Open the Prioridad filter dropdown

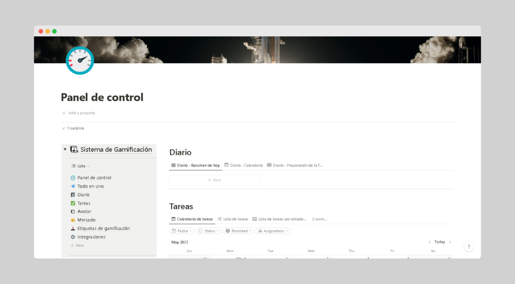(238, 231)
